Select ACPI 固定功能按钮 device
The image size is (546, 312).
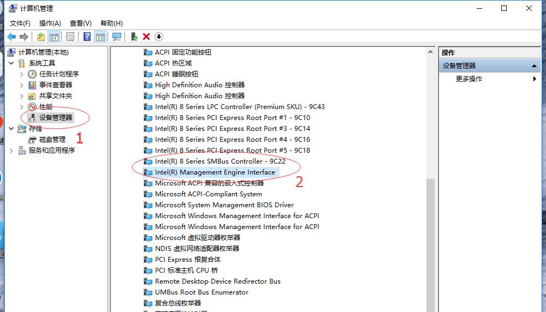[x=183, y=52]
